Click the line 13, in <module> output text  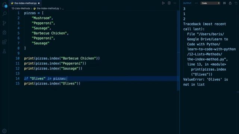[x=207, y=64]
